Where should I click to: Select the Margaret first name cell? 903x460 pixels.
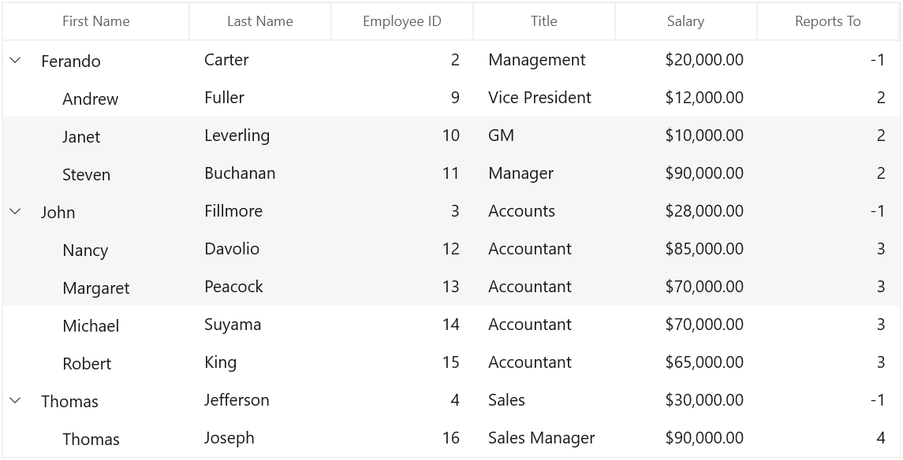pyautogui.click(x=96, y=288)
